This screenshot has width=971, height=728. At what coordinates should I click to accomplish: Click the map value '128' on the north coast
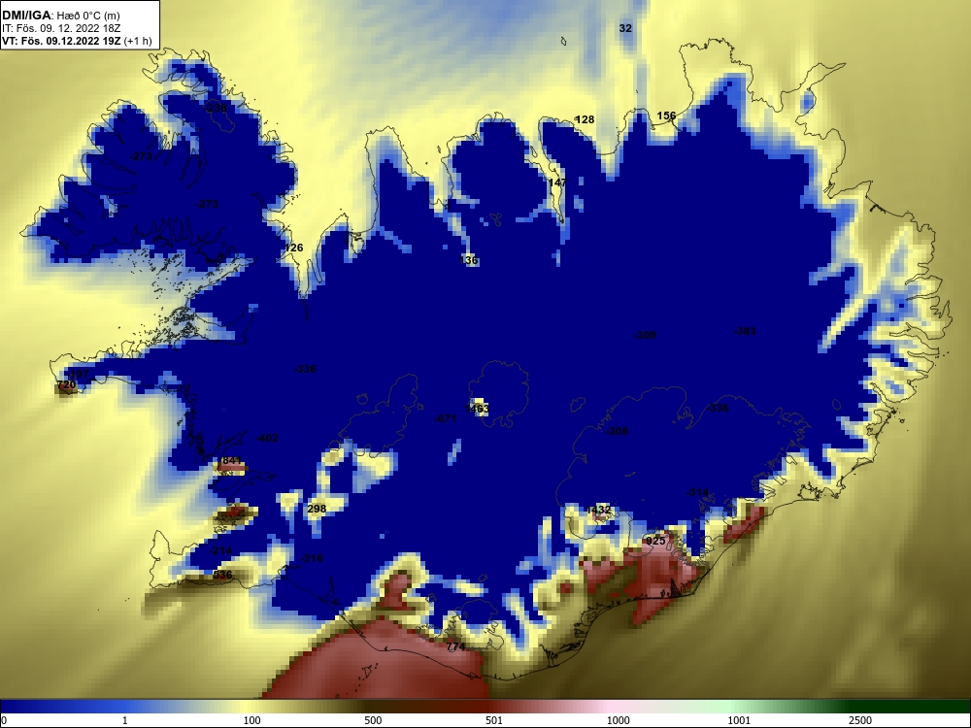(585, 119)
